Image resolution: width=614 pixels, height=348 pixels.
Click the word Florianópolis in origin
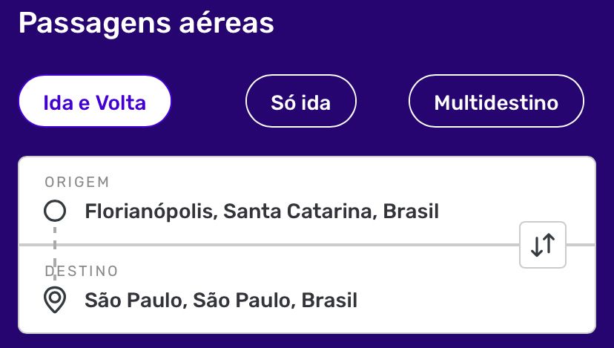click(150, 212)
